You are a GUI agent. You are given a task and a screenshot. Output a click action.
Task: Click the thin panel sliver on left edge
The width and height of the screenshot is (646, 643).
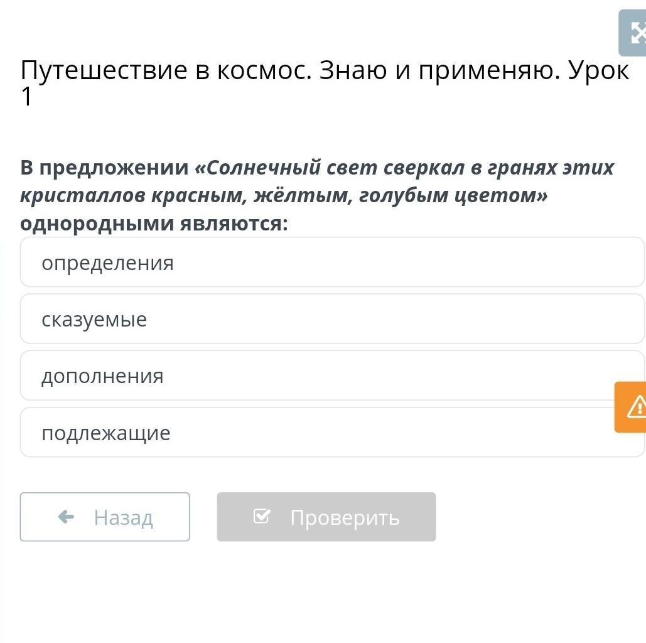click(x=1, y=283)
